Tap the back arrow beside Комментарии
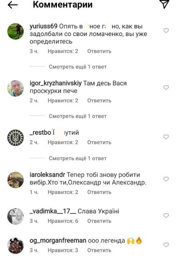This screenshot has height=264, width=179. (x=13, y=5)
